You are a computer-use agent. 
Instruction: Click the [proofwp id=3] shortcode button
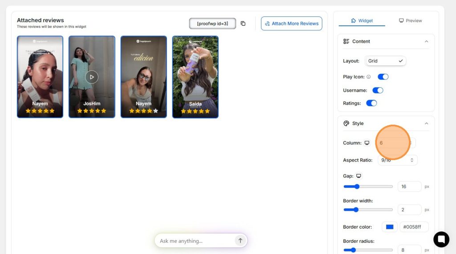click(212, 24)
